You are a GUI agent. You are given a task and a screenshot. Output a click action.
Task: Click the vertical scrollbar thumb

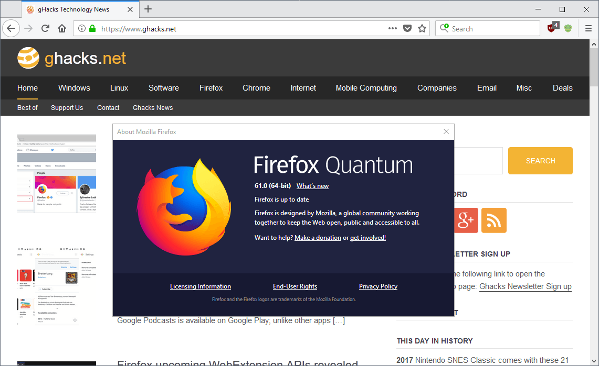[x=594, y=68]
